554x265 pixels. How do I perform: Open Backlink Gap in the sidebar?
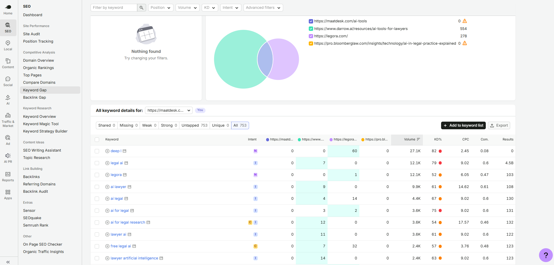pos(34,98)
